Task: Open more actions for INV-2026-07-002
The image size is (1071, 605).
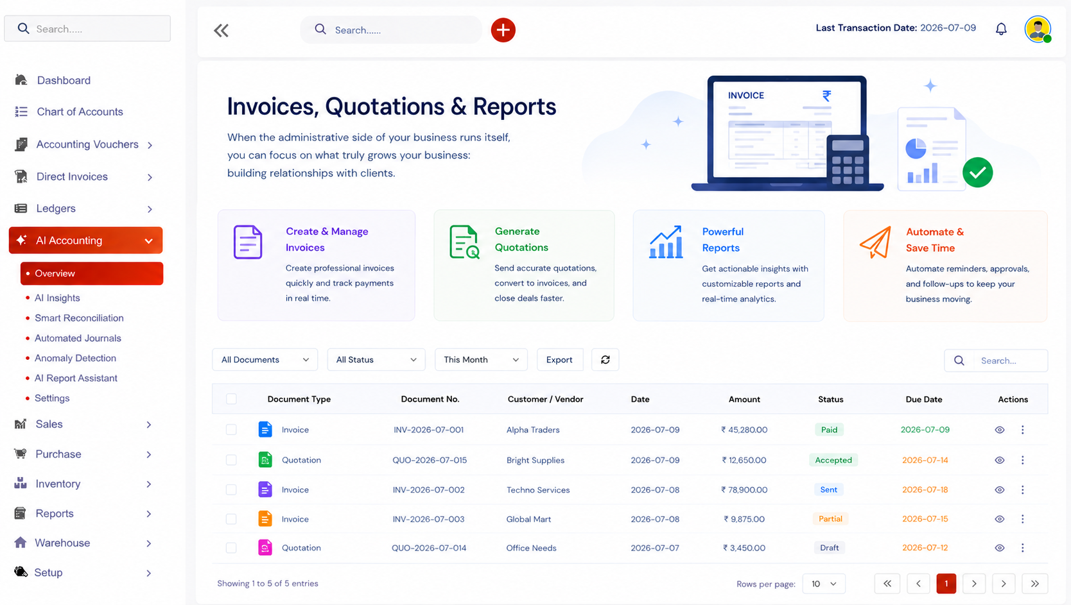Action: click(1022, 490)
